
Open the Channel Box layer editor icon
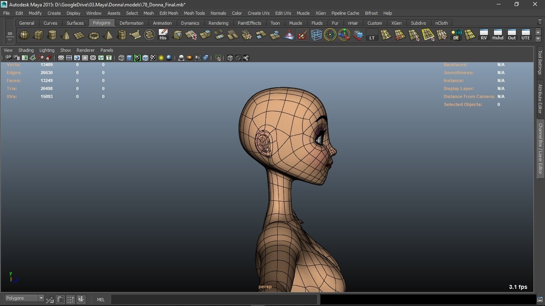point(81,299)
